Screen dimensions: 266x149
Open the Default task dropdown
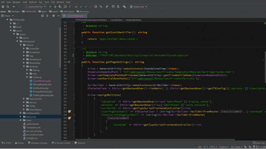[138, 6]
